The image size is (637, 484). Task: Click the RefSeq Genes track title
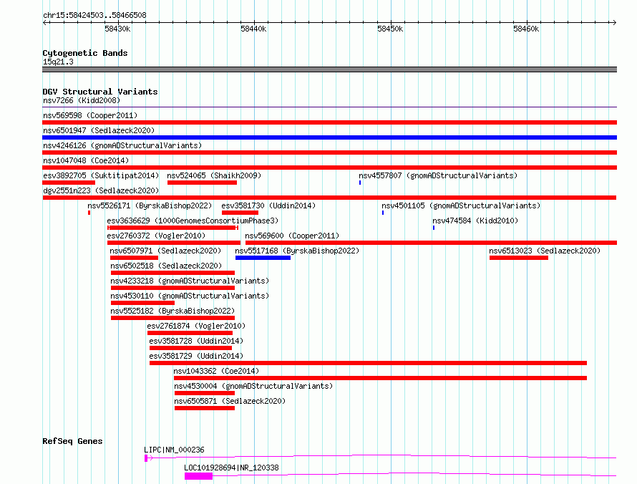[72, 441]
